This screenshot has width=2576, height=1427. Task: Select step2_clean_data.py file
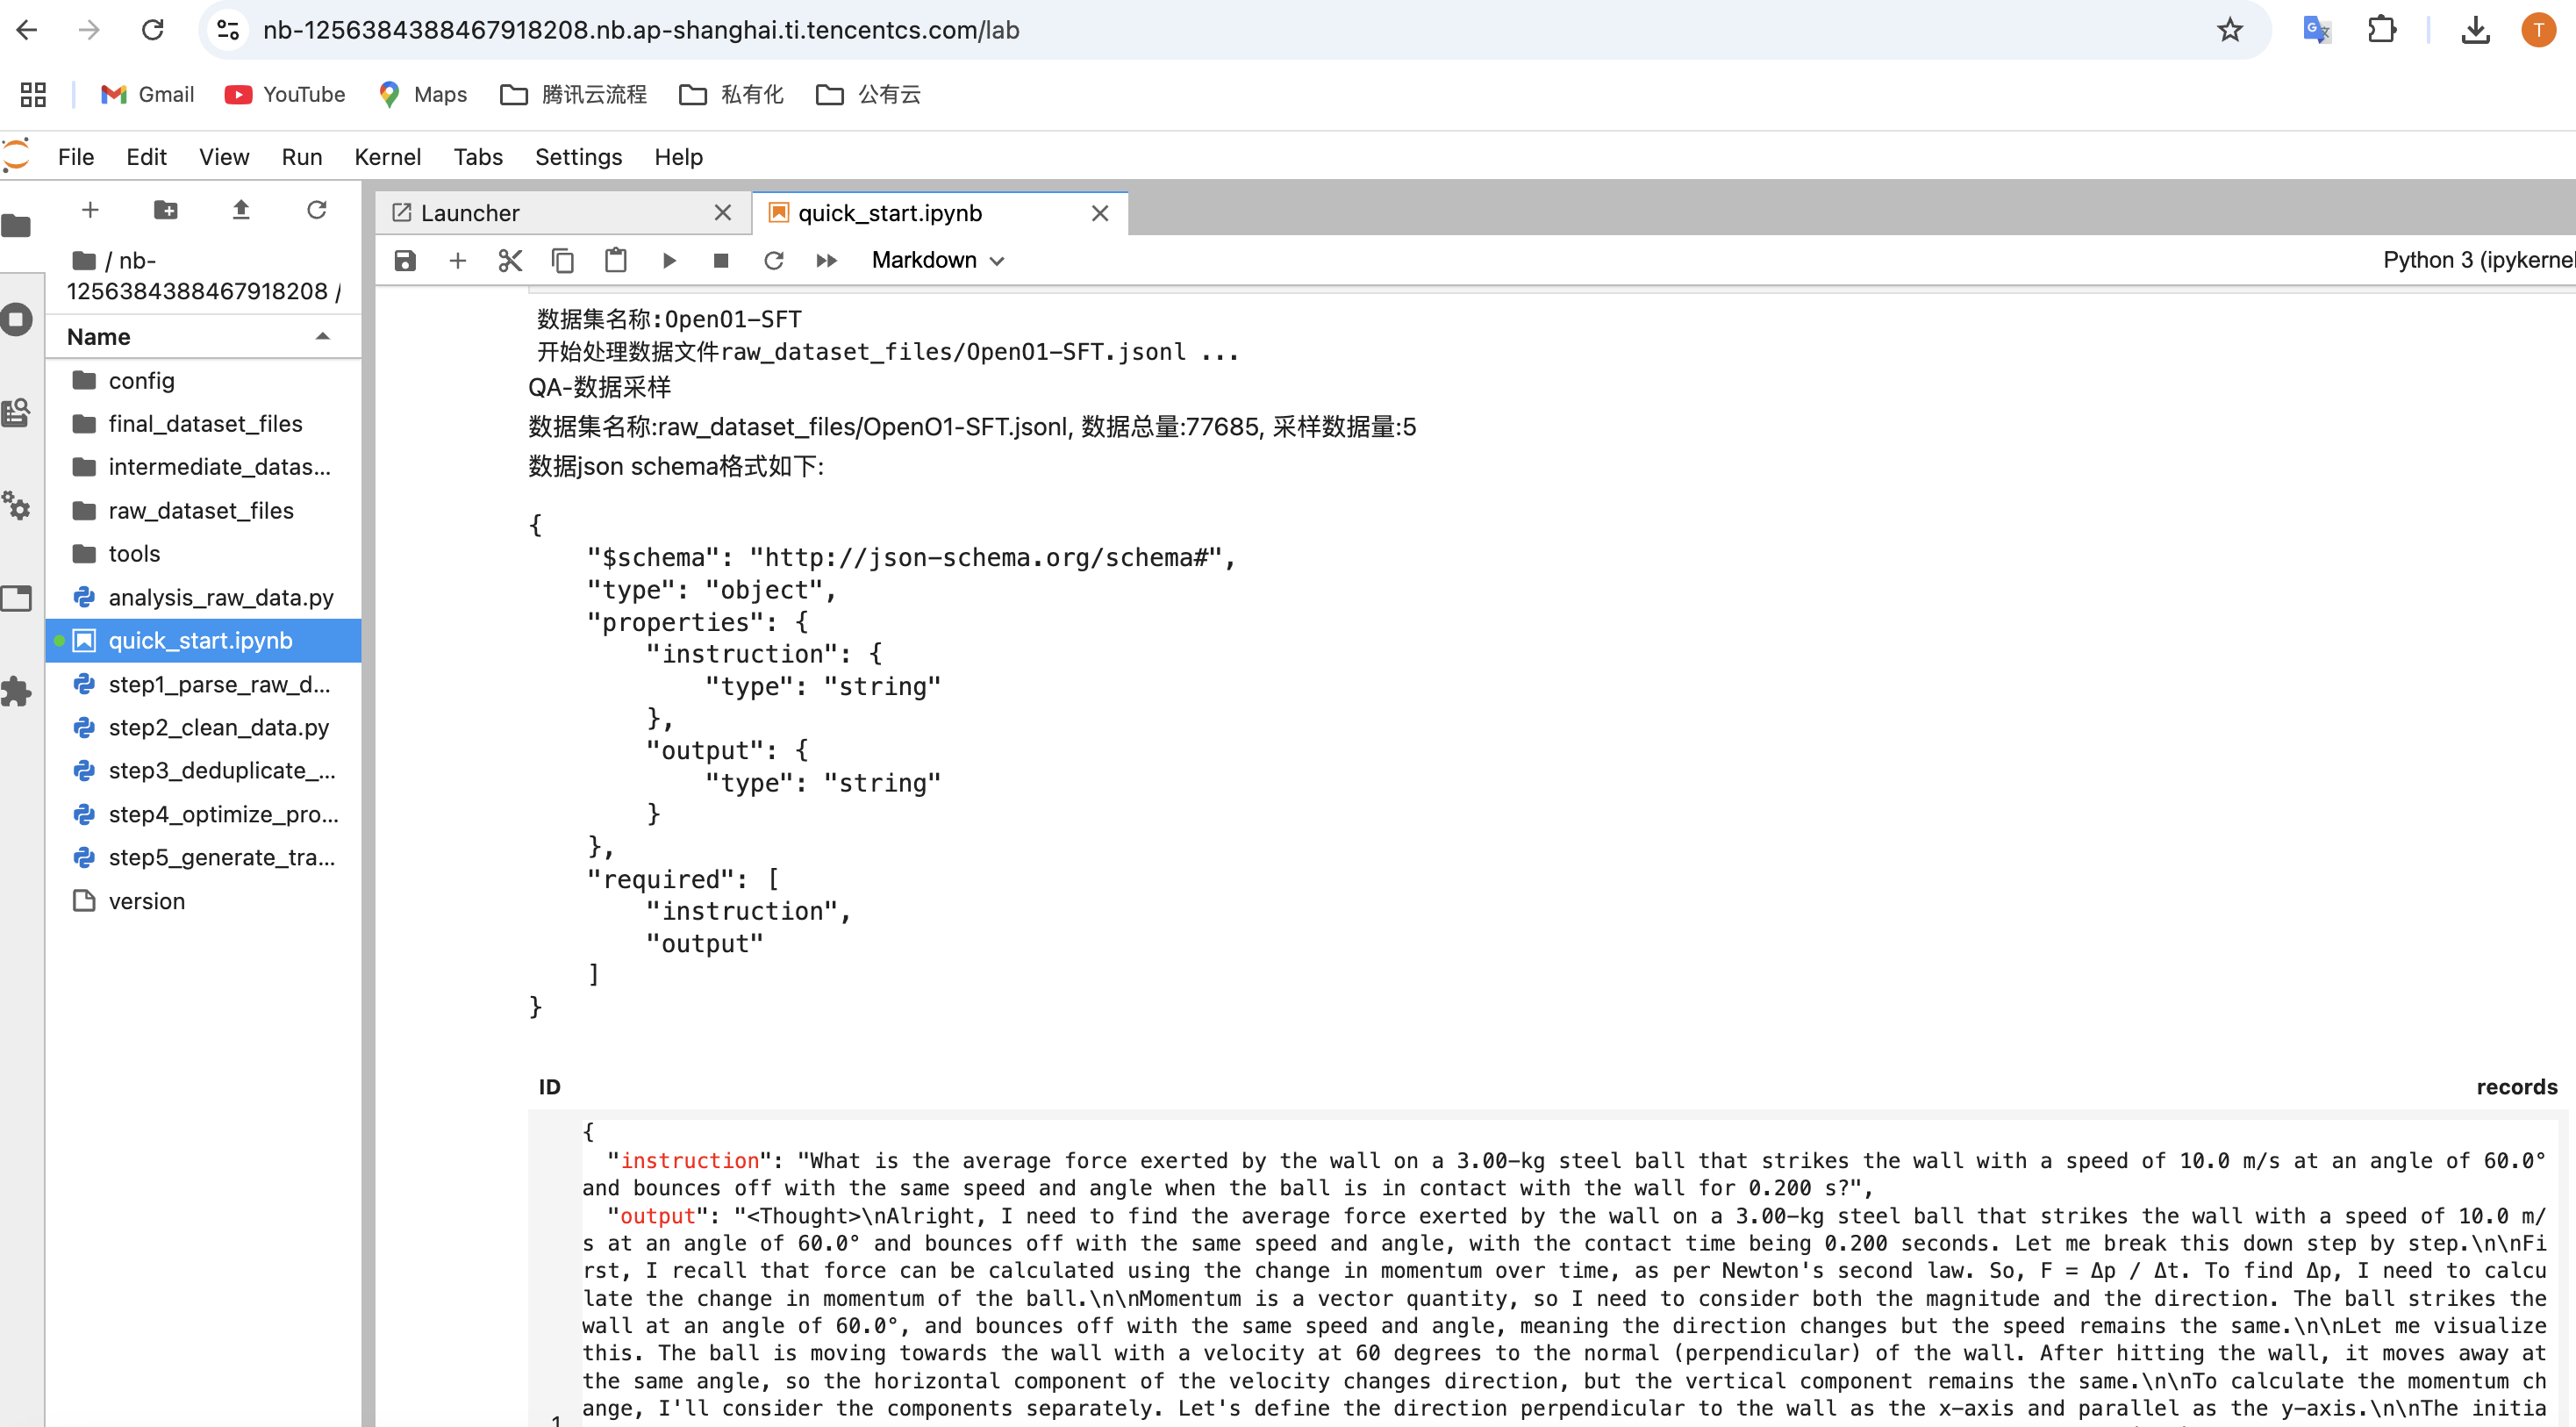pyautogui.click(x=204, y=728)
